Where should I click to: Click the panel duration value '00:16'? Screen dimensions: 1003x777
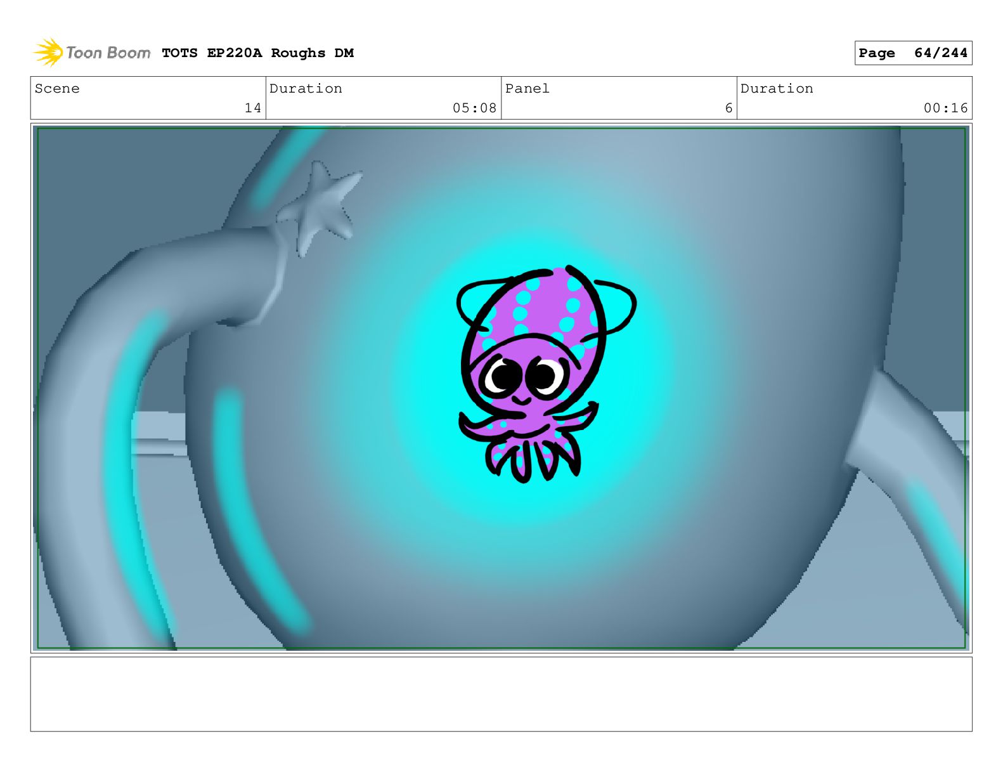point(945,108)
